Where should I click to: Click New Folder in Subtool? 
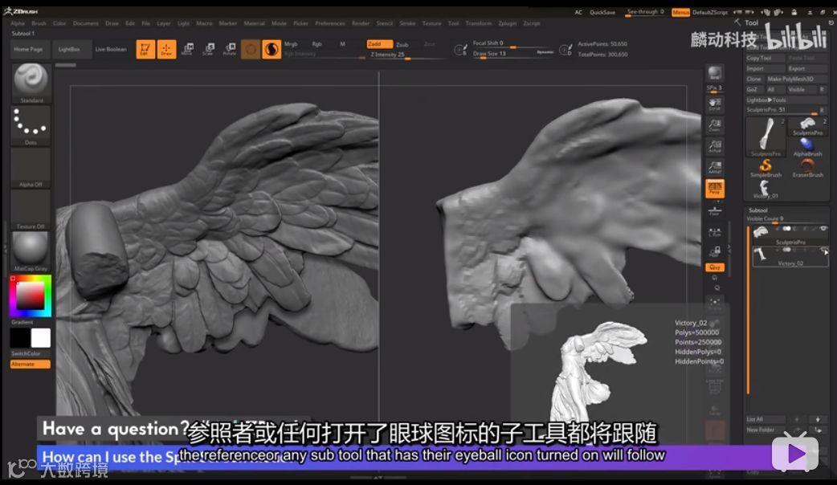[x=766, y=430]
